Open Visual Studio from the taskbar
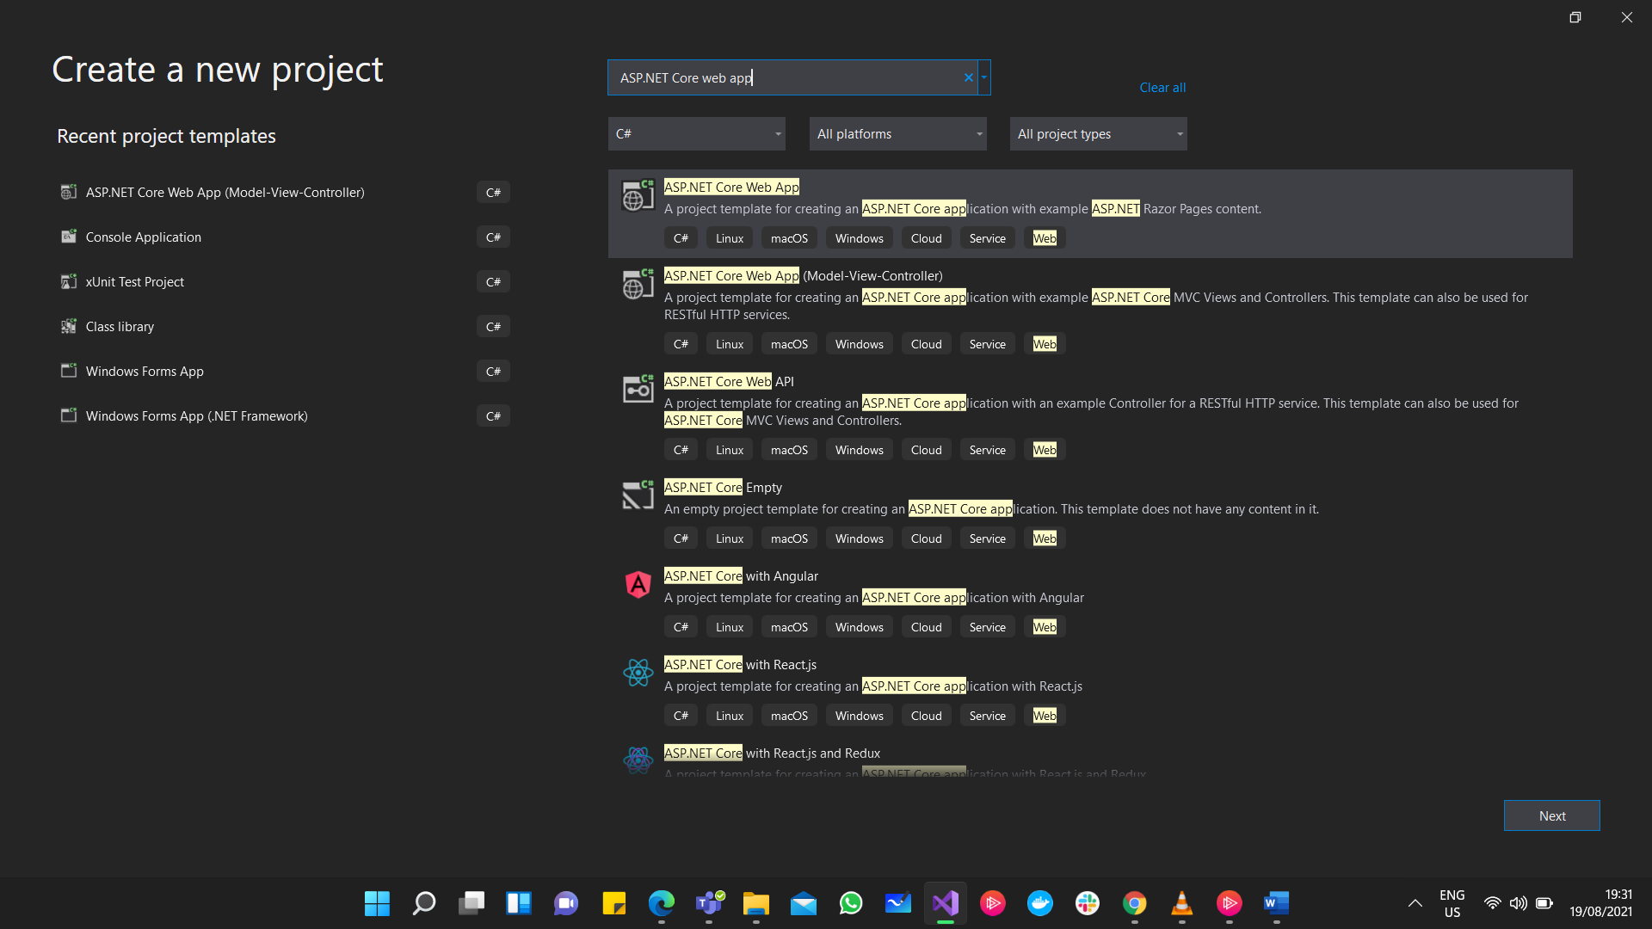The image size is (1652, 929). 945,903
